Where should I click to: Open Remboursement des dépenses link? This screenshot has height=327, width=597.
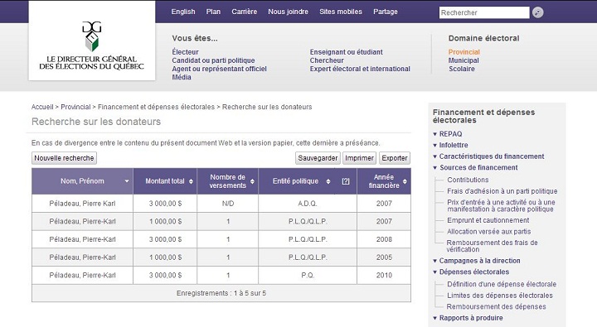[x=496, y=306]
